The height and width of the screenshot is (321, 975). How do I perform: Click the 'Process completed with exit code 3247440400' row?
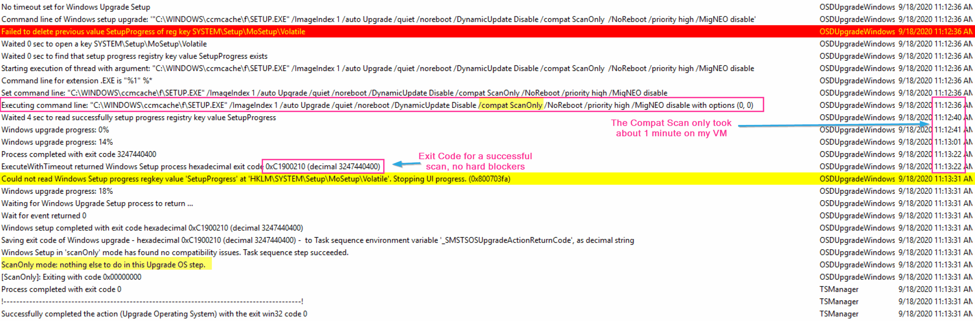tap(79, 154)
